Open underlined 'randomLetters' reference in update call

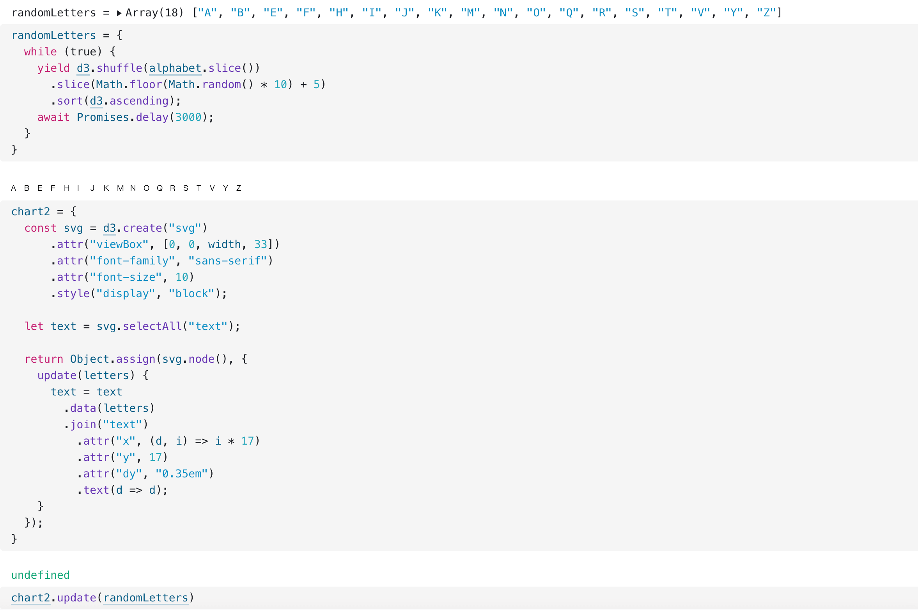145,598
